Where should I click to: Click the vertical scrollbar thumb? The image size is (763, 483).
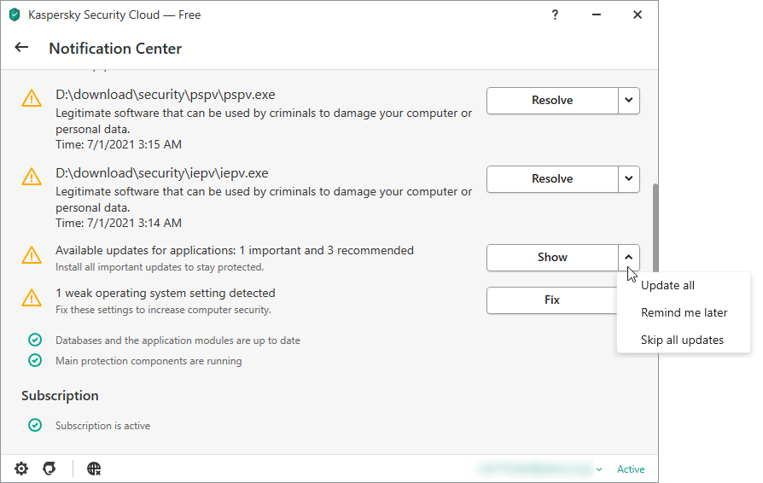655,228
